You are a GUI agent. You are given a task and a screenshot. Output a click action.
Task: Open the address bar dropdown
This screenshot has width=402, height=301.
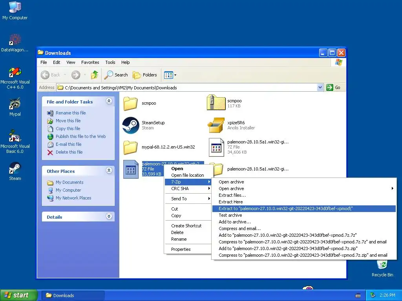click(320, 87)
